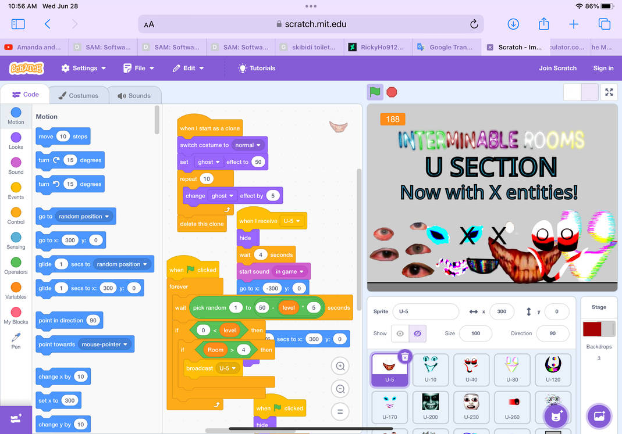Screen dimensions: 622x434
Task: Select the Operators block category
Action: coord(16,266)
